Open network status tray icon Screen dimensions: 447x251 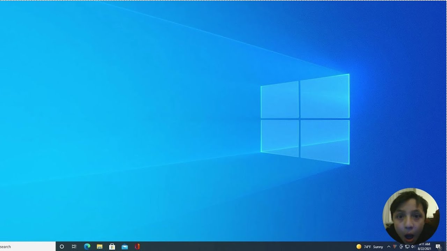407,247
